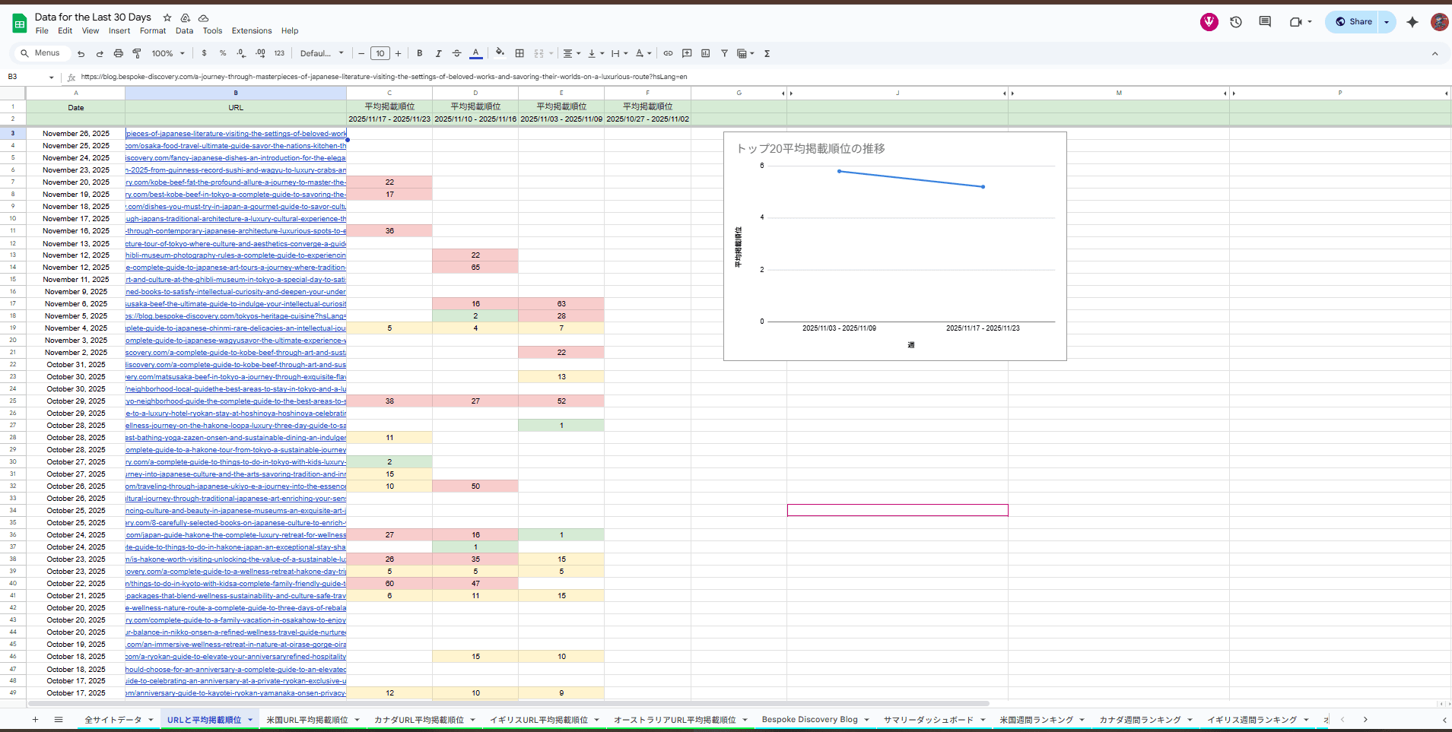1452x732 pixels.
Task: Click the Print icon
Action: pos(118,53)
